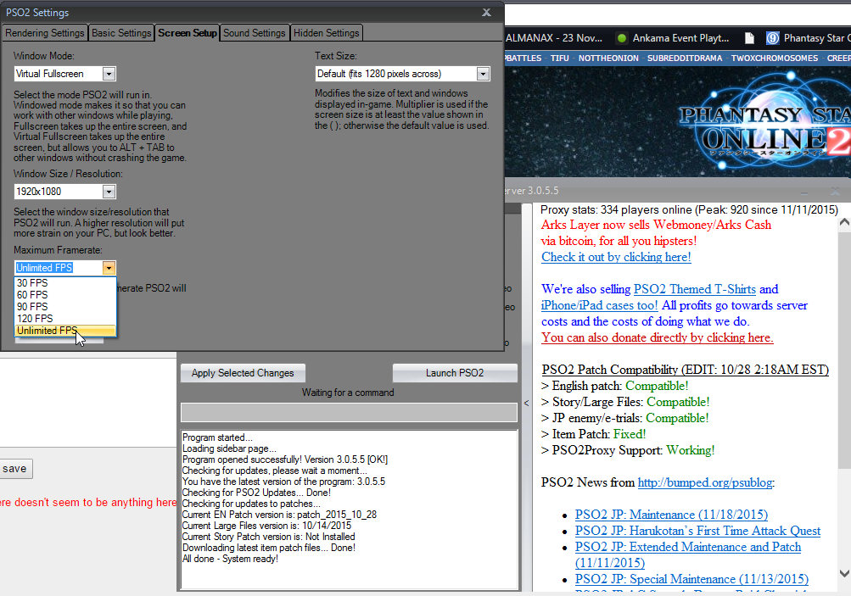Screen dimensions: 851x596
Task: Open the Text Size dropdown
Action: (483, 73)
